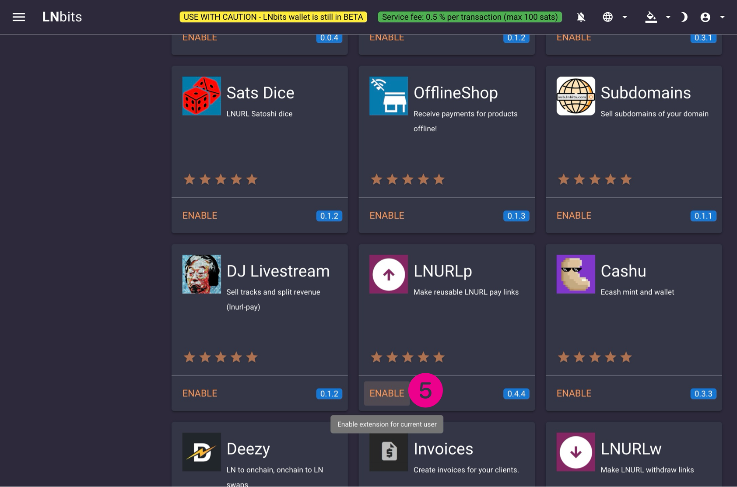The image size is (737, 487).
Task: Enable the Cashu extension
Action: [x=574, y=393]
